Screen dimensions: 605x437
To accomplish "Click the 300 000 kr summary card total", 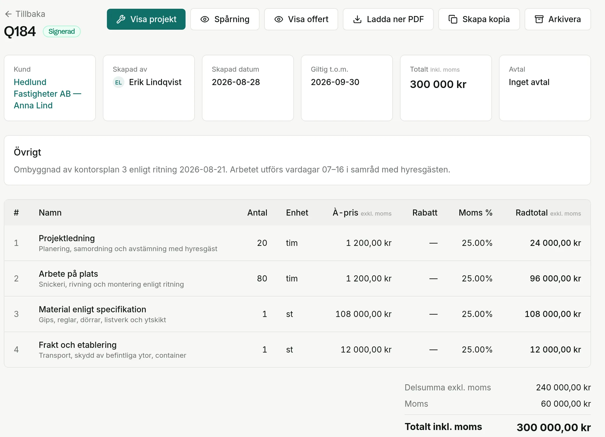I will (438, 84).
